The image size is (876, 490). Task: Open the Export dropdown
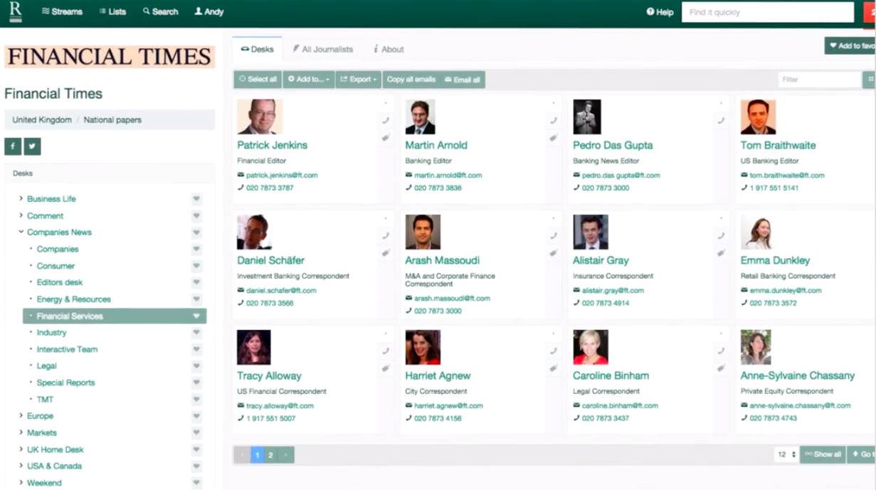(359, 80)
